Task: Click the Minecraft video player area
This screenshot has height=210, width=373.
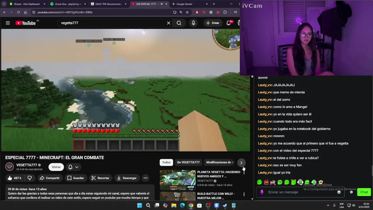Action: point(125,90)
